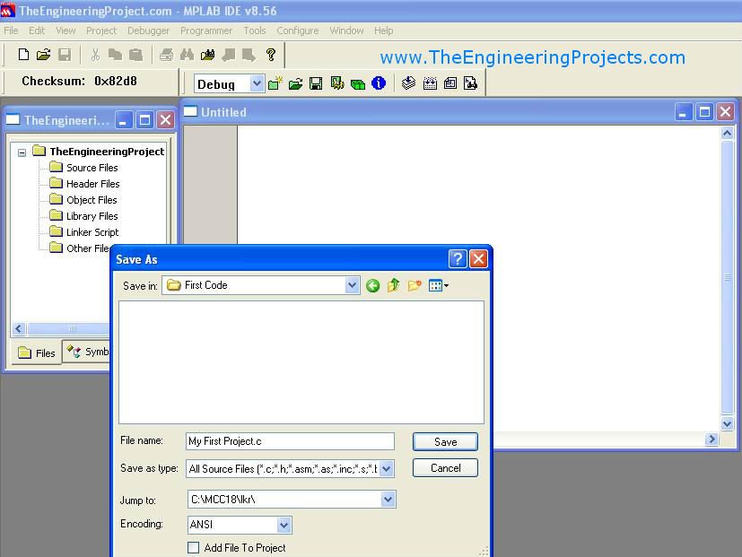Screen dimensions: 742x557
Task: Switch to the Symbols tab
Action: pos(88,352)
